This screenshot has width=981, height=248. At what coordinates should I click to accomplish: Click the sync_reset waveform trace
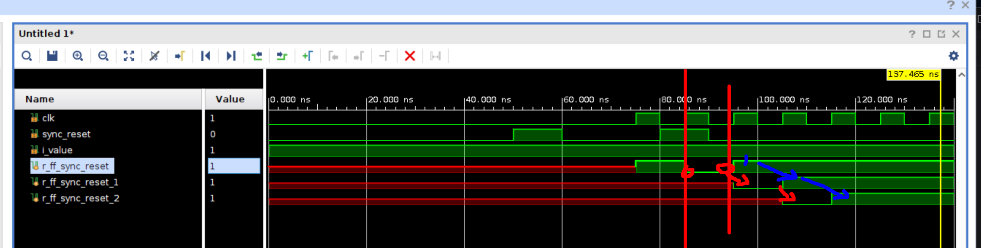(x=611, y=134)
